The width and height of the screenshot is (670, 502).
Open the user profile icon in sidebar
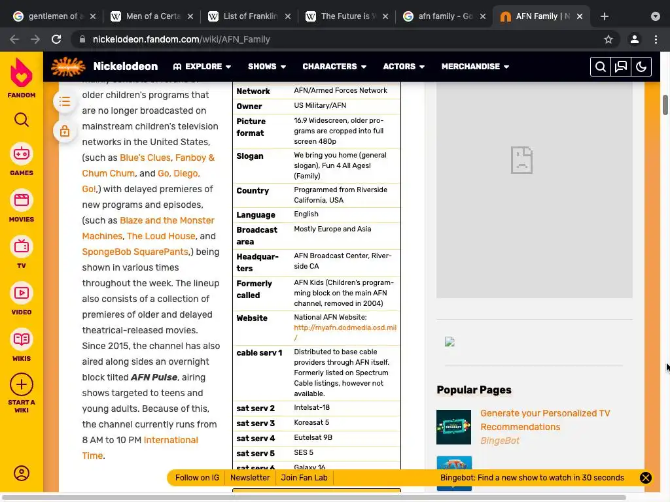22,473
